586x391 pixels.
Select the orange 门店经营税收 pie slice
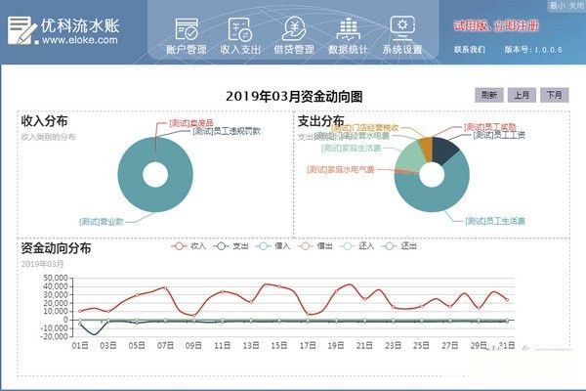(426, 148)
